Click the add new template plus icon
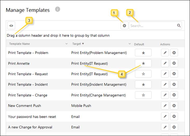Viewport: 190px width, 136px height. 125,26
